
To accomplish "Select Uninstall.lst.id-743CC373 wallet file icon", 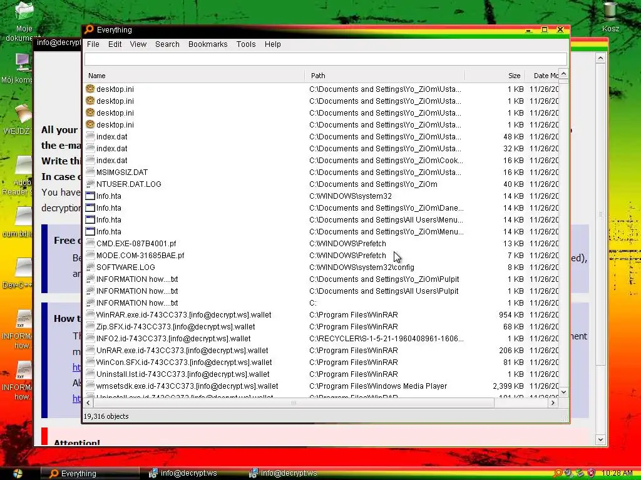I will coord(90,374).
